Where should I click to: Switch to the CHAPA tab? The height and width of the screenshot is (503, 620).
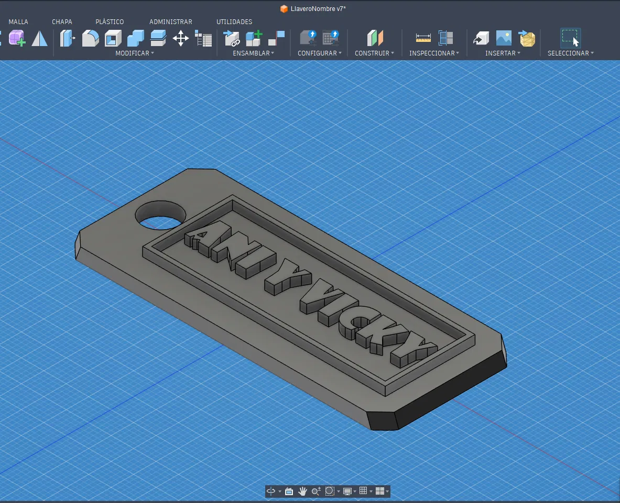tap(62, 22)
